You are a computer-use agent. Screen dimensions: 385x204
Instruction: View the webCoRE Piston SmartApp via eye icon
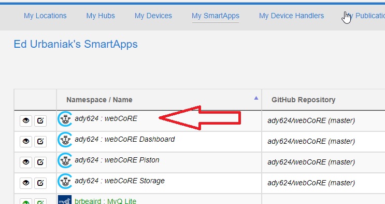[x=26, y=162]
